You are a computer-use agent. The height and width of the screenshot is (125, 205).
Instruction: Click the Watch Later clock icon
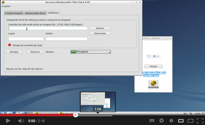pos(171,121)
